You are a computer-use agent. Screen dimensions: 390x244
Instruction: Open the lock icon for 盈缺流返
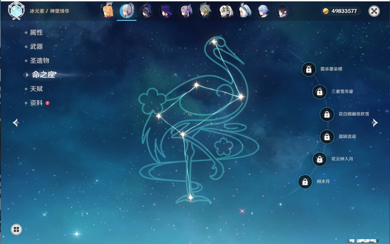[327, 137]
